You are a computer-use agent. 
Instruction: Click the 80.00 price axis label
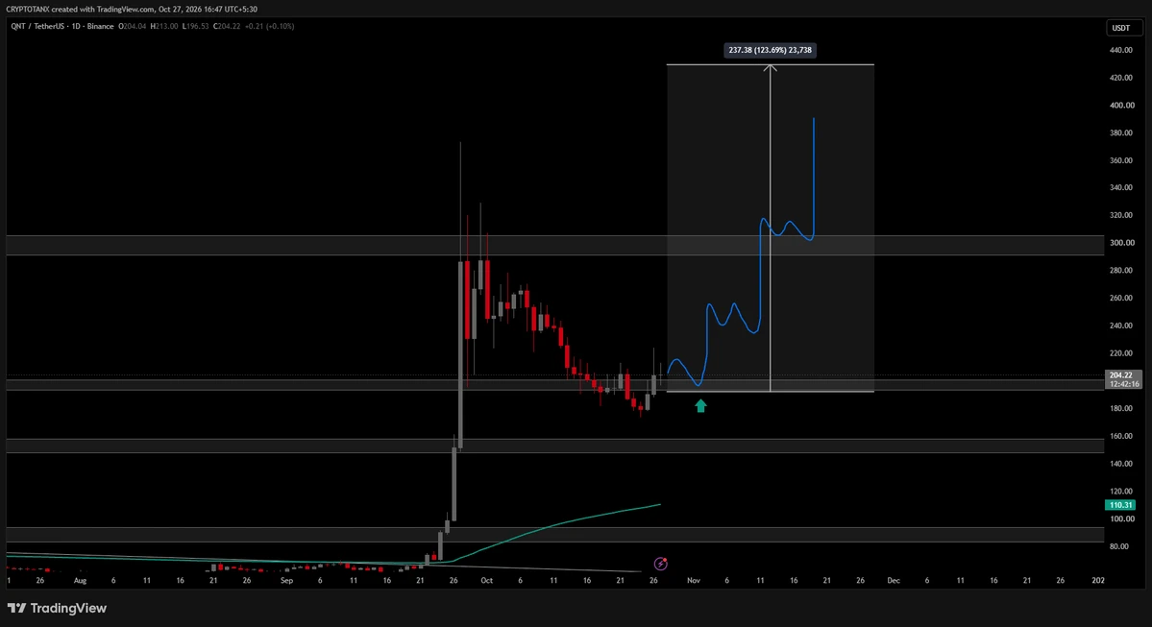[1119, 546]
